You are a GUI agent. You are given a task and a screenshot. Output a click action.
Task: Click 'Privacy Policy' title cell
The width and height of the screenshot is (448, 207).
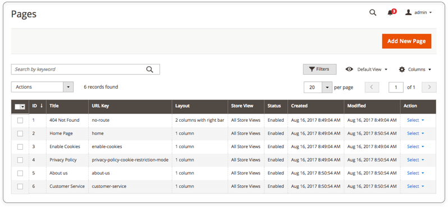[63, 160]
